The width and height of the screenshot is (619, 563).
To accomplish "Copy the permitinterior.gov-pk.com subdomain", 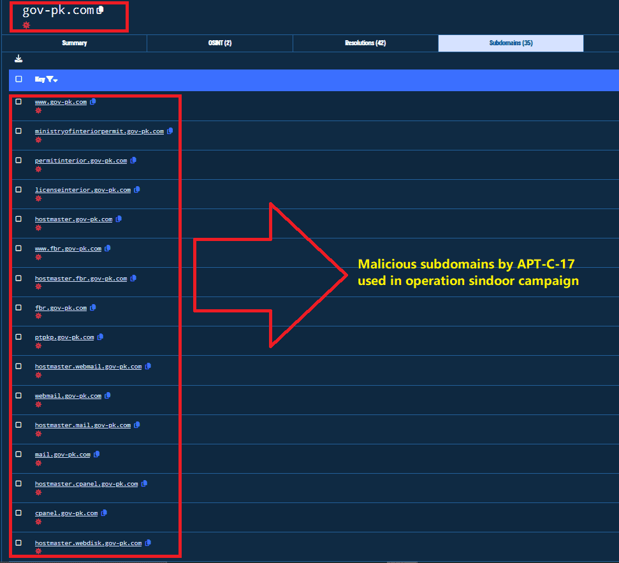I will click(133, 160).
